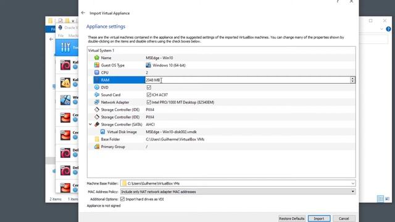
Task: Close the File Explorer window
Action: tap(385, 20)
